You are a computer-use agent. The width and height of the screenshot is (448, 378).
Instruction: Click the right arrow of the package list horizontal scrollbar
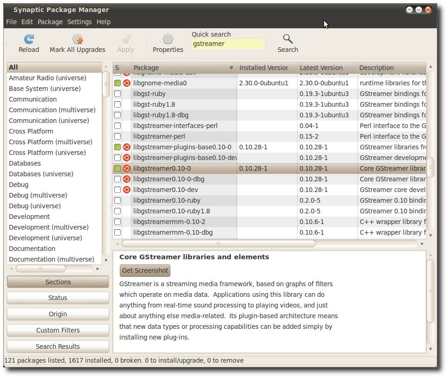coord(422,244)
